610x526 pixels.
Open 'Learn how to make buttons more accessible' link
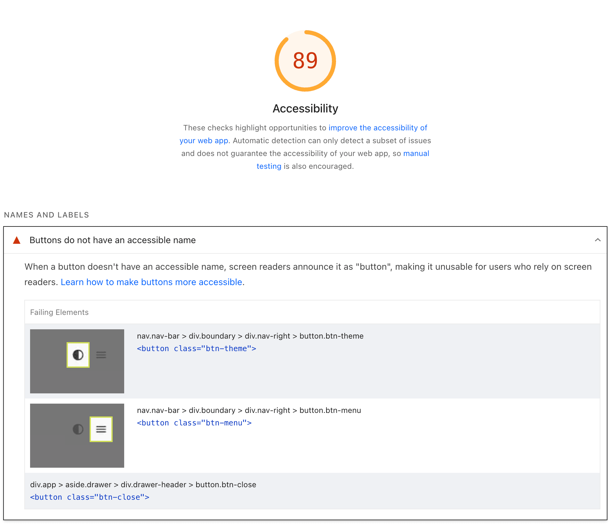pyautogui.click(x=151, y=282)
